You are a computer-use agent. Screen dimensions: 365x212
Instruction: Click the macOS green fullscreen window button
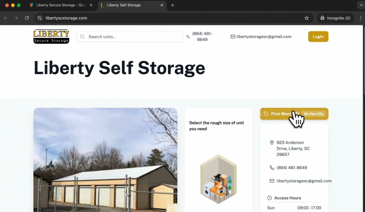click(19, 5)
